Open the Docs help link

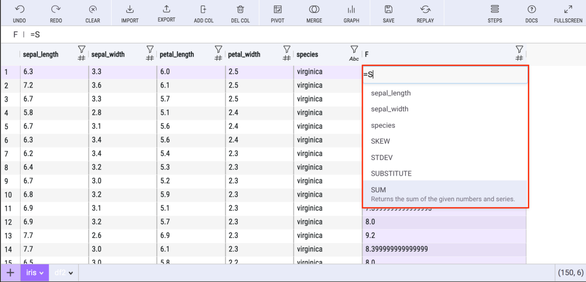coord(531,9)
